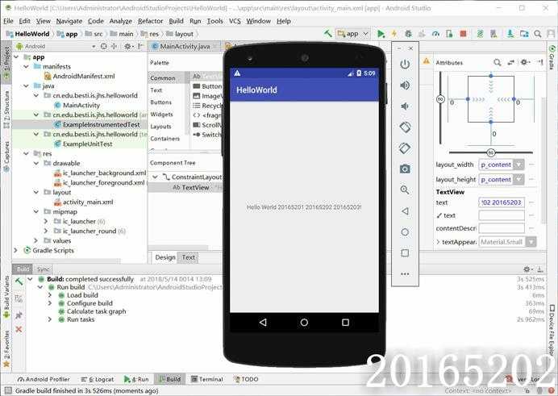Screen dimensions: 558x396
Task: Open the Tools menu
Action: (215, 21)
